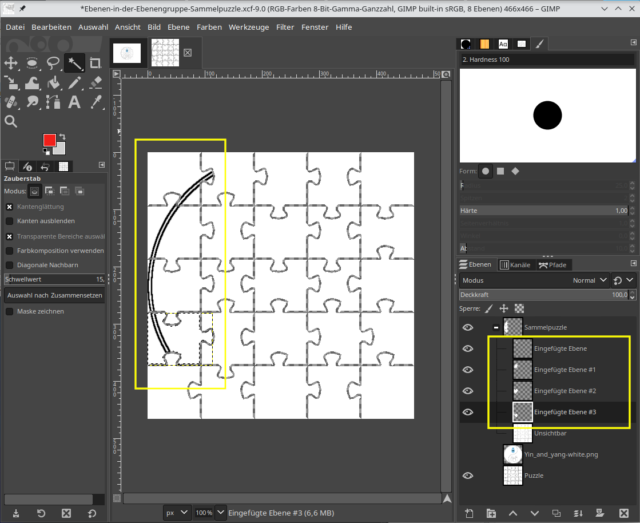This screenshot has width=640, height=523.
Task: Pick the Eraser tool
Action: pyautogui.click(x=96, y=83)
